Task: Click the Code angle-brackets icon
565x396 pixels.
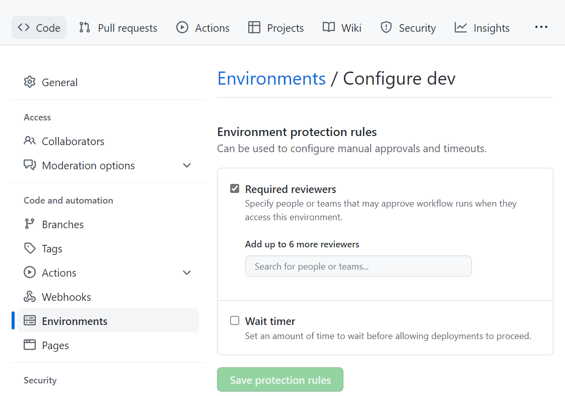Action: coord(23,27)
